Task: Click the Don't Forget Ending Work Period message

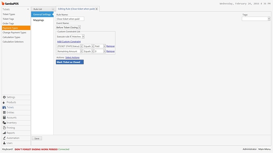Action: tap(36, 149)
